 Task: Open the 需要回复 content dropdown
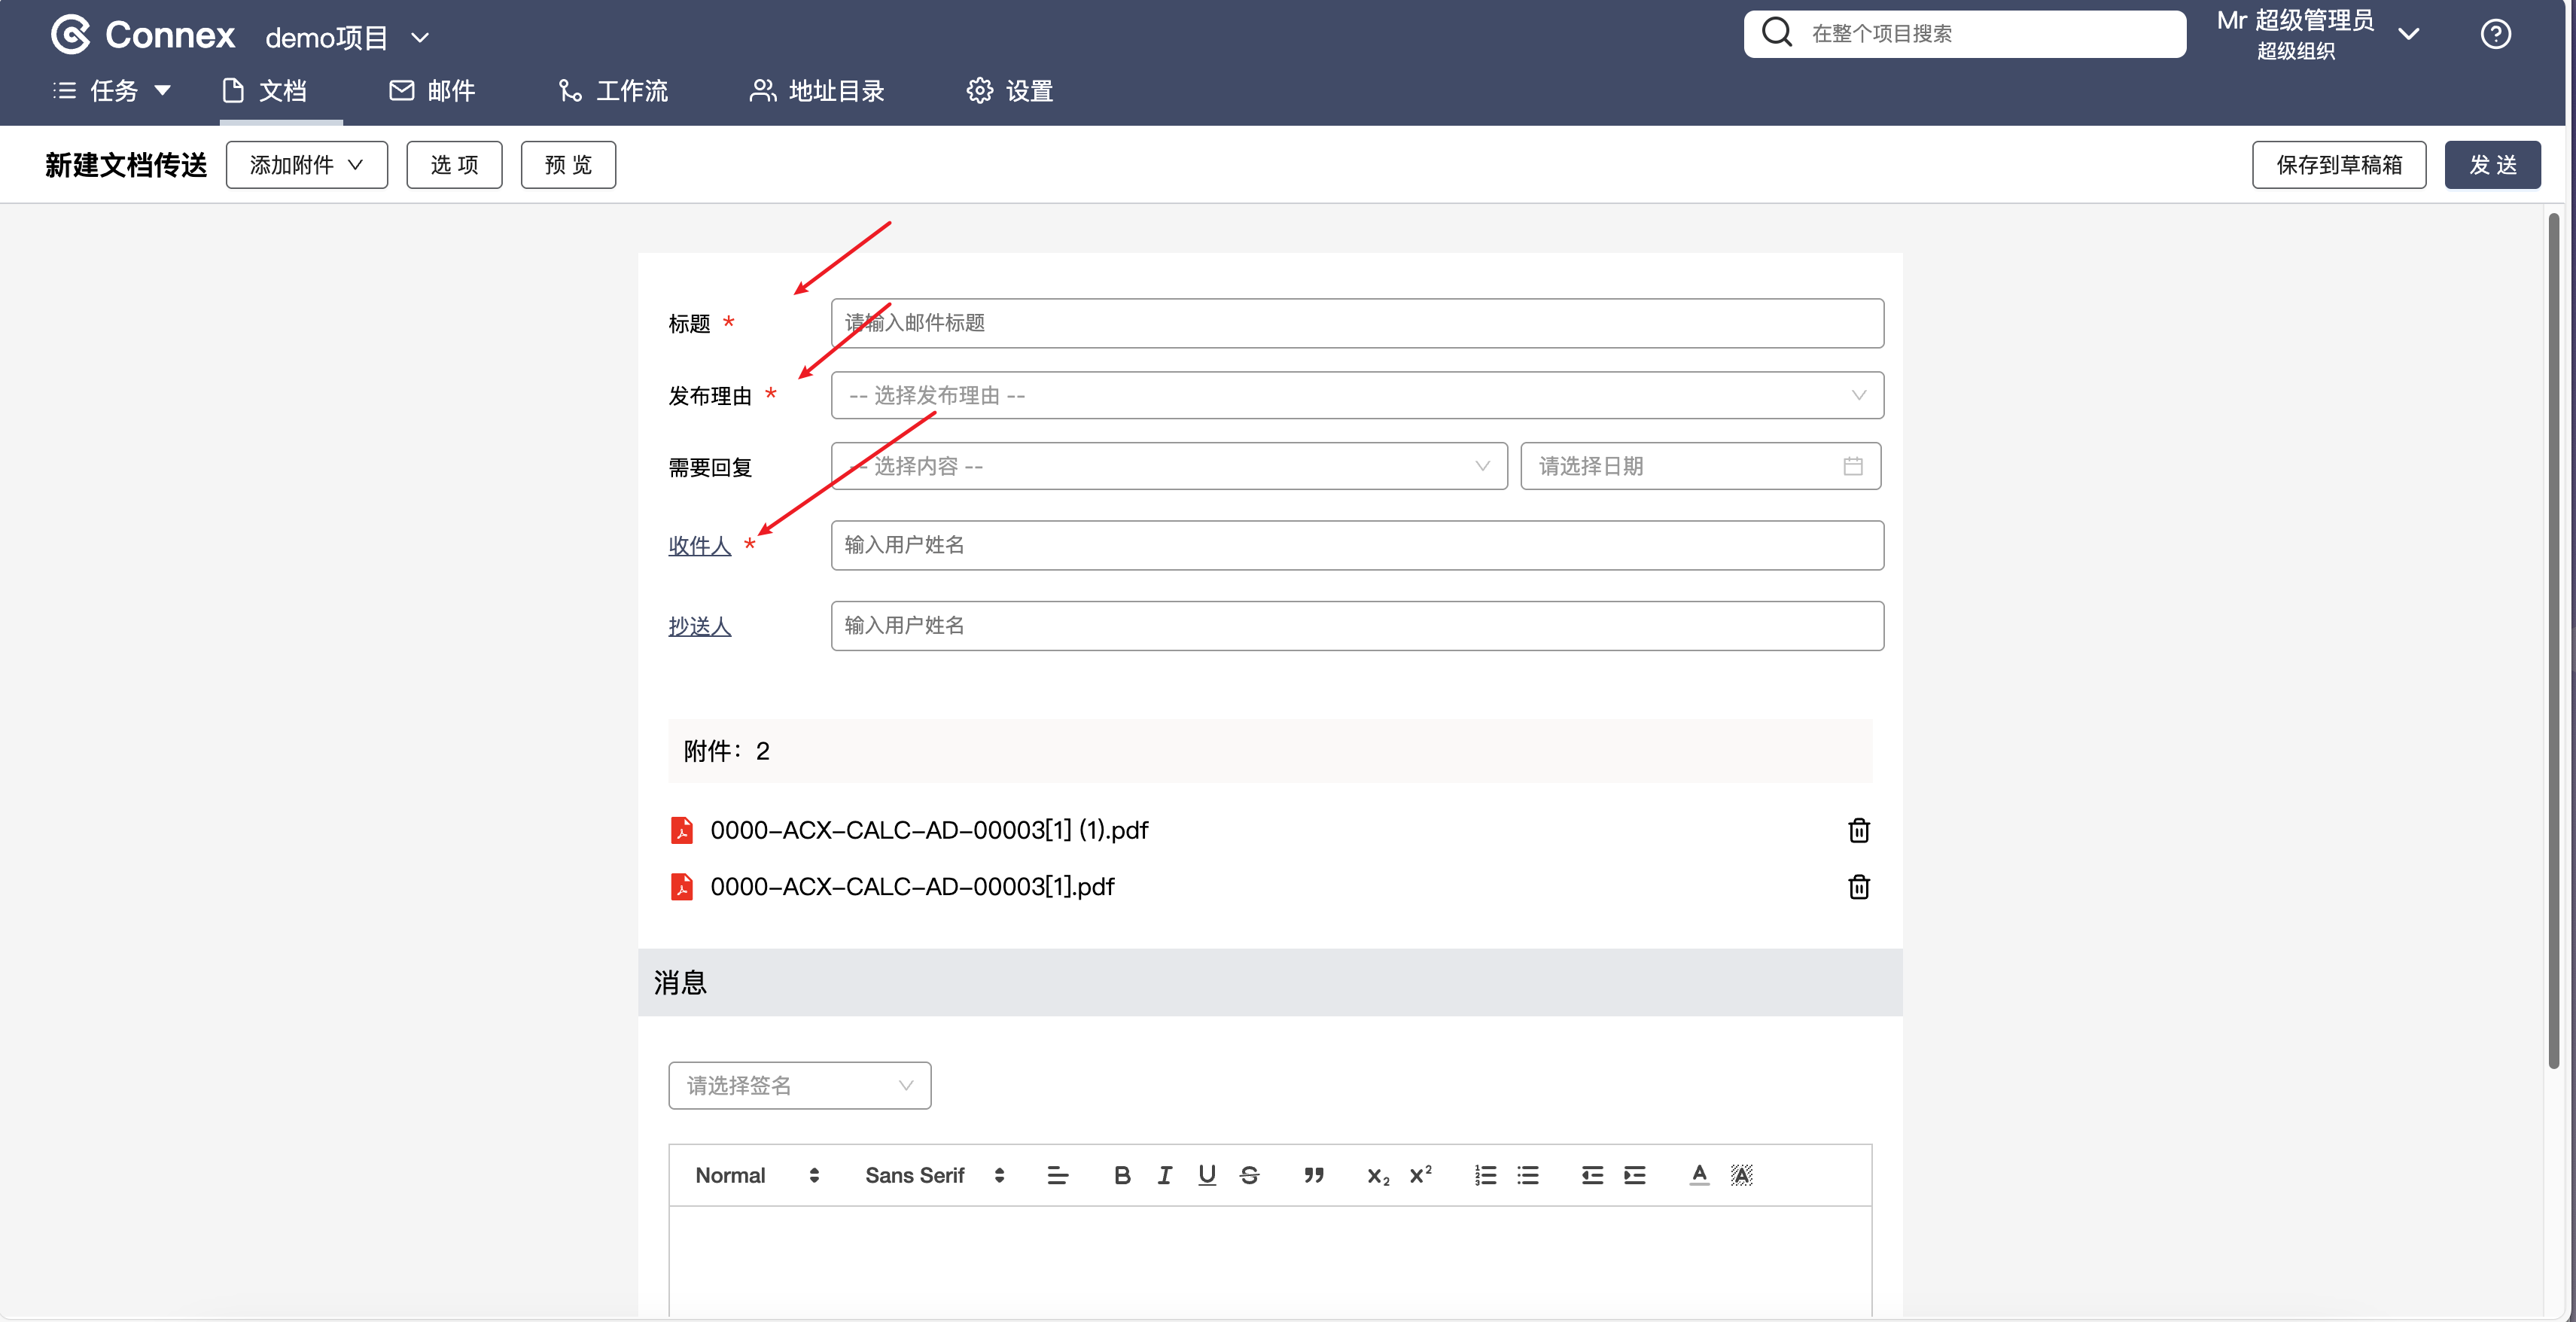coord(1168,466)
